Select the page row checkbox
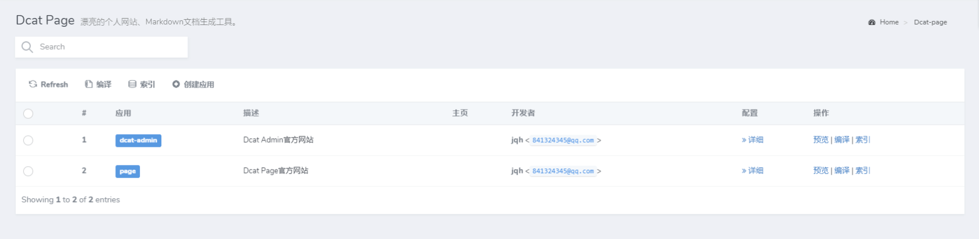Viewport: 979px width, 239px height. point(28,171)
